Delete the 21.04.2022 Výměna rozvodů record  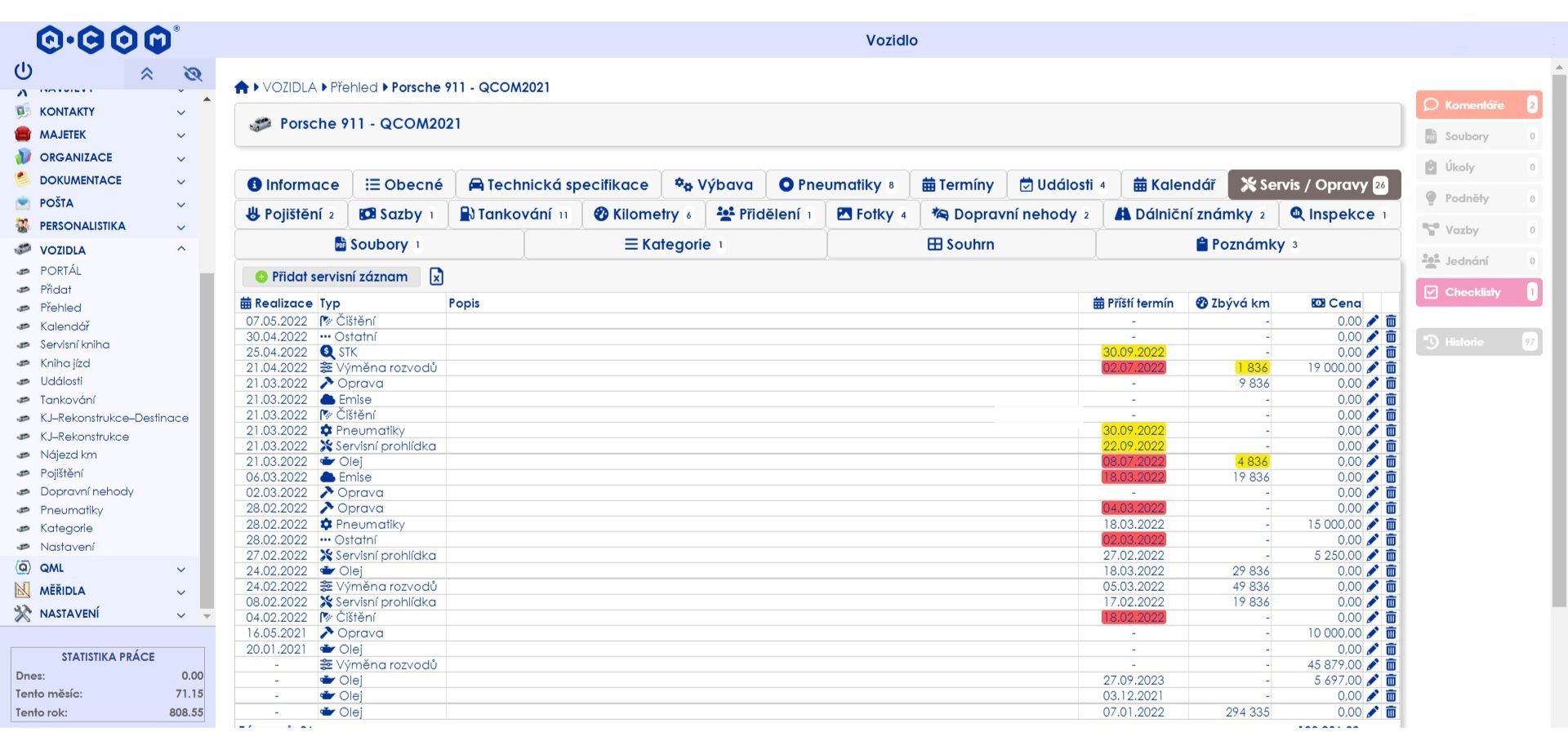tap(1391, 368)
